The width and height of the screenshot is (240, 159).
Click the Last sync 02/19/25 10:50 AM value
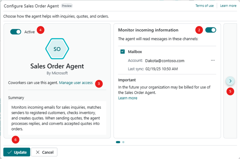tap(162, 69)
